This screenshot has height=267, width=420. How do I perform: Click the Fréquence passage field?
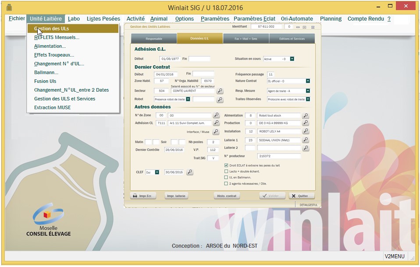pyautogui.click(x=271, y=74)
